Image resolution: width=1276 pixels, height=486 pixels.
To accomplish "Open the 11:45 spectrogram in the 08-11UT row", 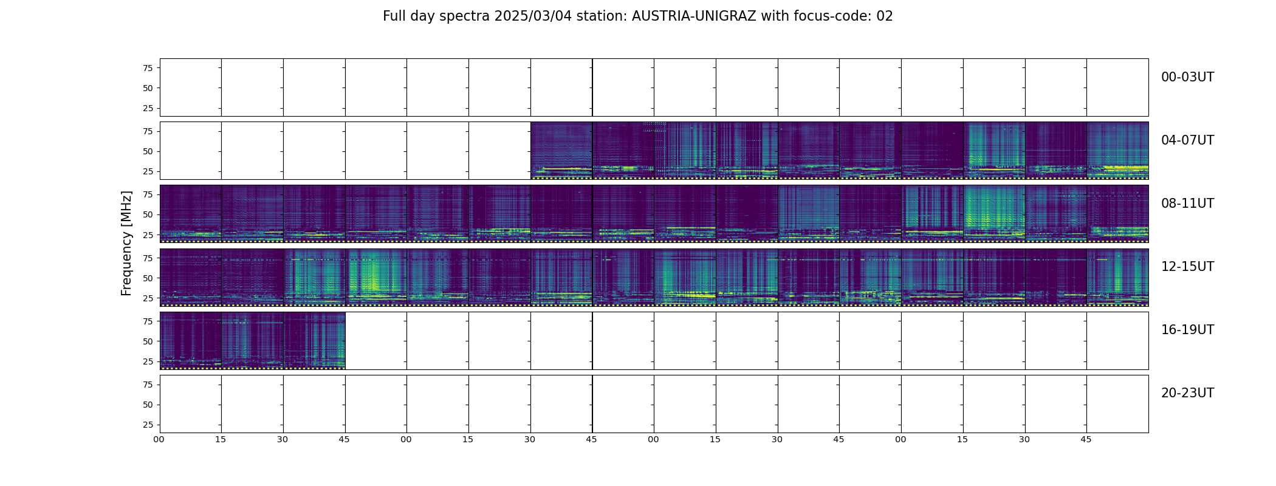I will pyautogui.click(x=1117, y=214).
